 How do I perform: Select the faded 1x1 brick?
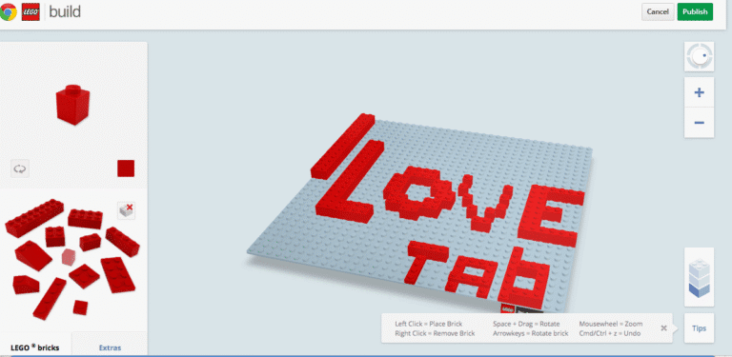69,257
